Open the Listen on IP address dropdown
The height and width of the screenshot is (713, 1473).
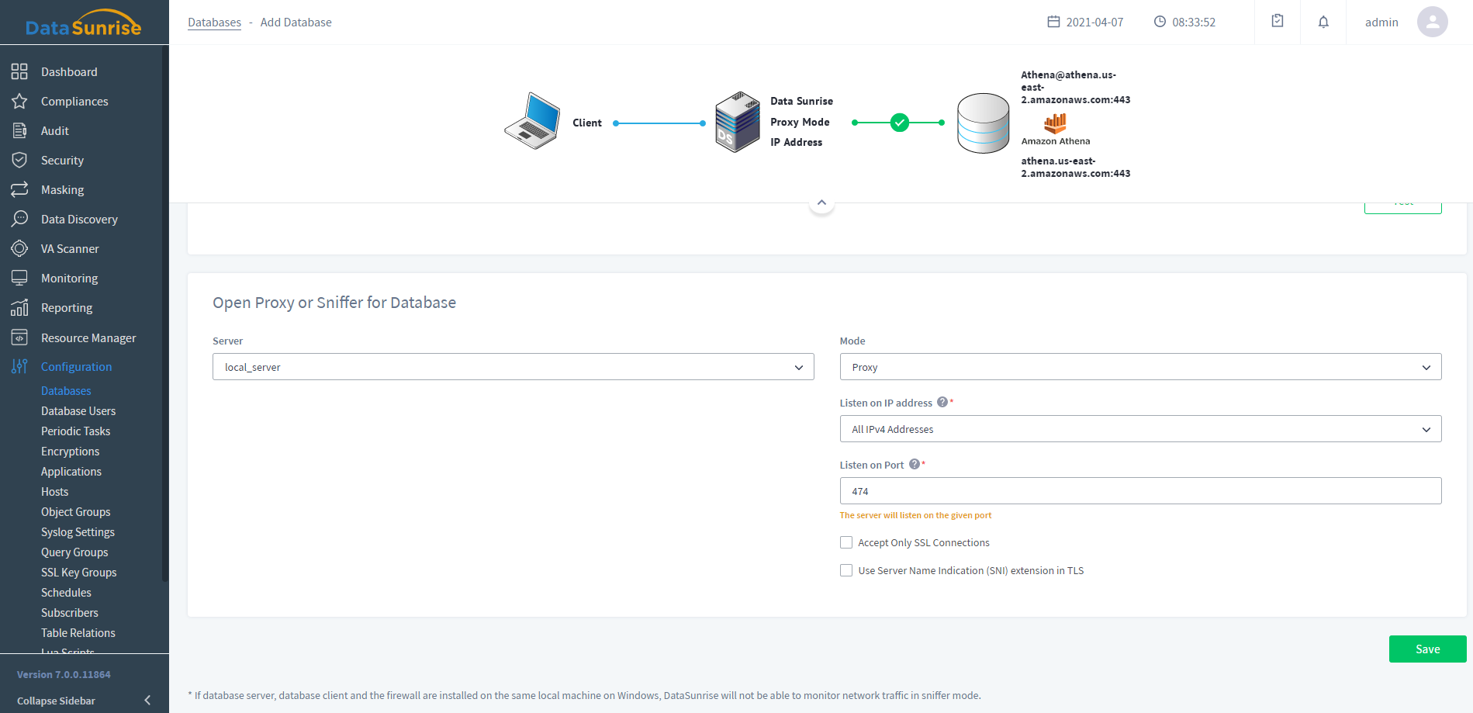[x=1139, y=429]
